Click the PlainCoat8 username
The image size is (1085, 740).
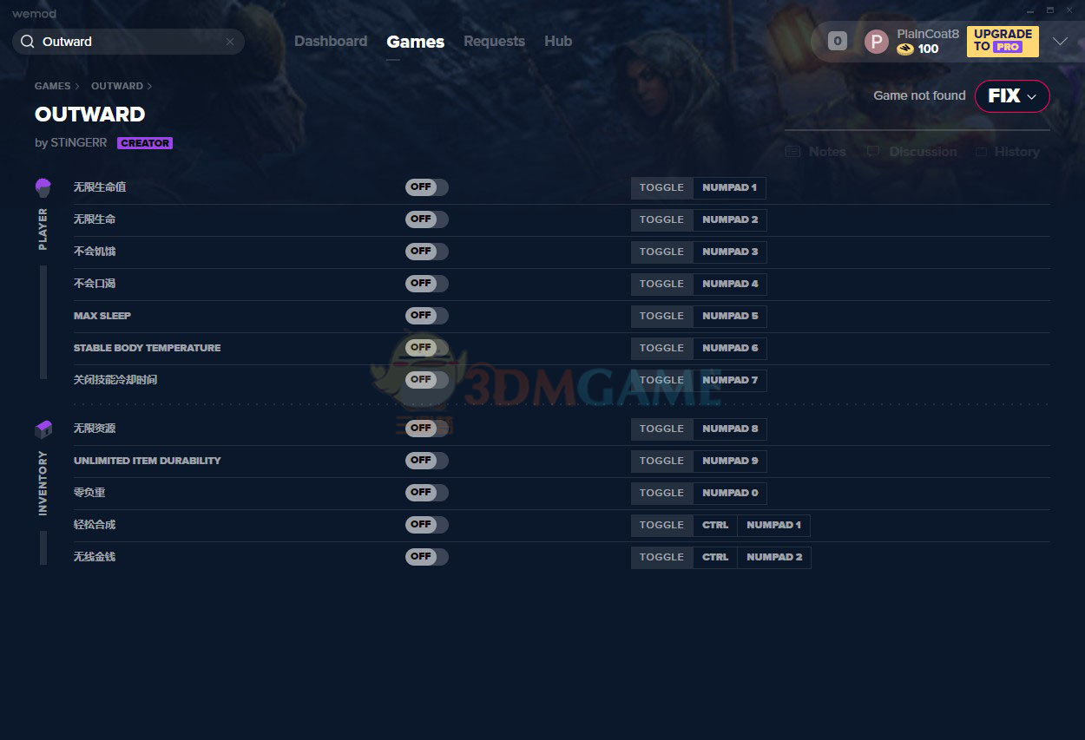928,34
